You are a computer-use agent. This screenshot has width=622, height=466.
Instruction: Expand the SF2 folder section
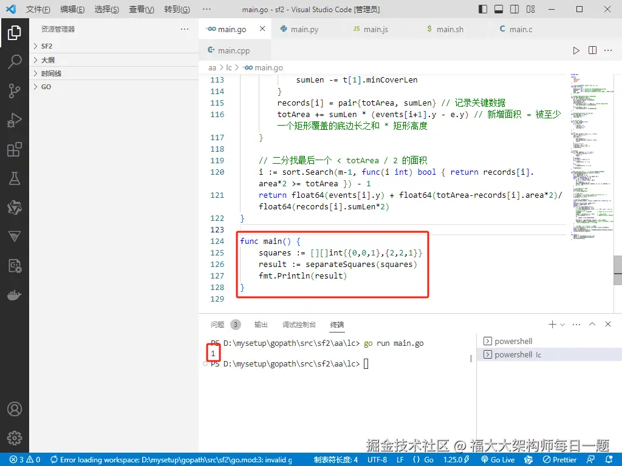pos(114,46)
